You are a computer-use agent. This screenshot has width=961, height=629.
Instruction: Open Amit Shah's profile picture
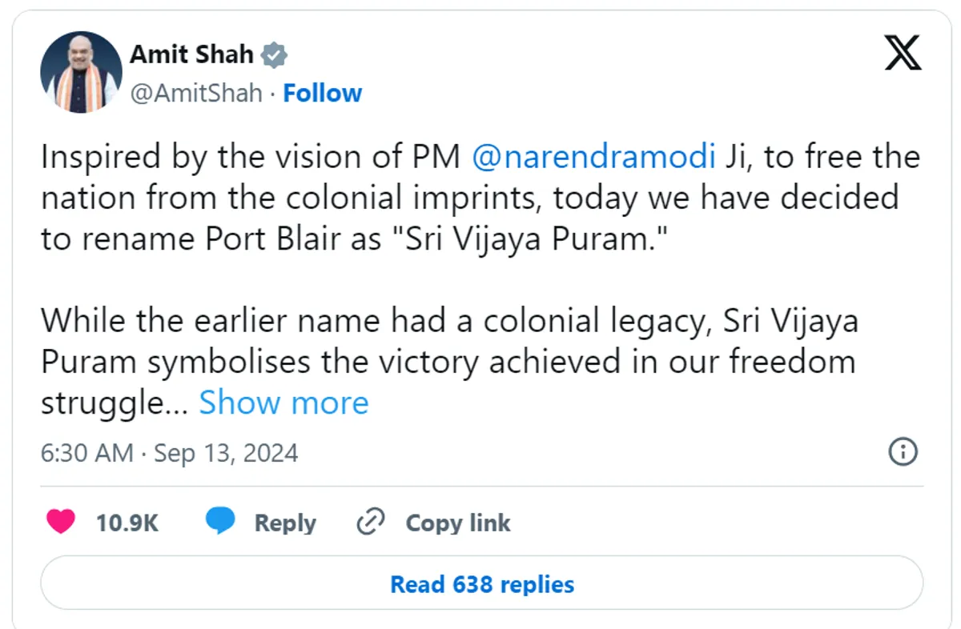point(81,73)
